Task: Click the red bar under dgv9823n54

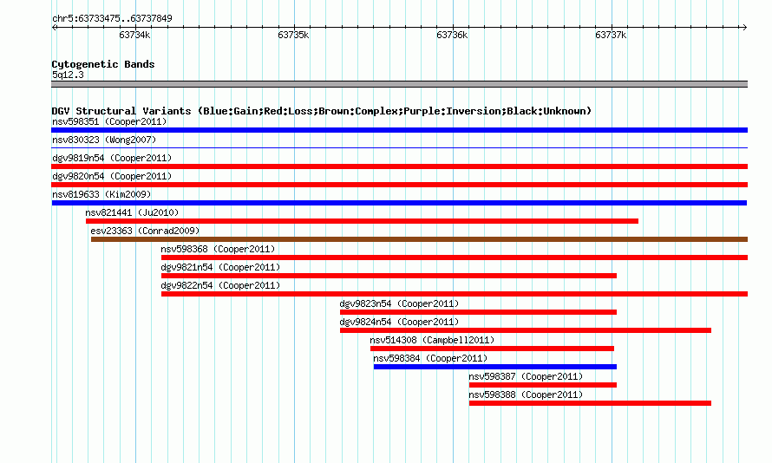Action: click(x=478, y=312)
